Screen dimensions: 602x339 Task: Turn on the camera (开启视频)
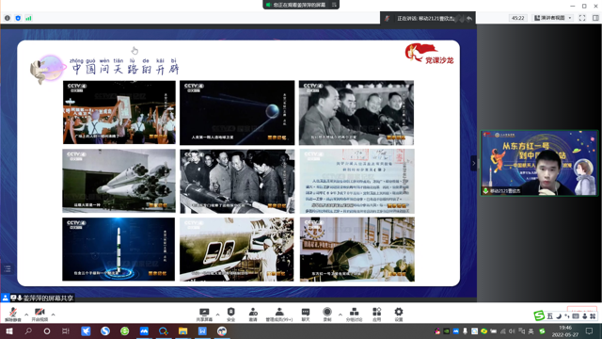pos(40,314)
